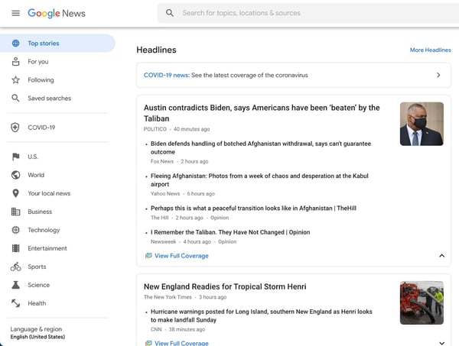Open the Tropical Storm Henri thumbnail

(422, 302)
